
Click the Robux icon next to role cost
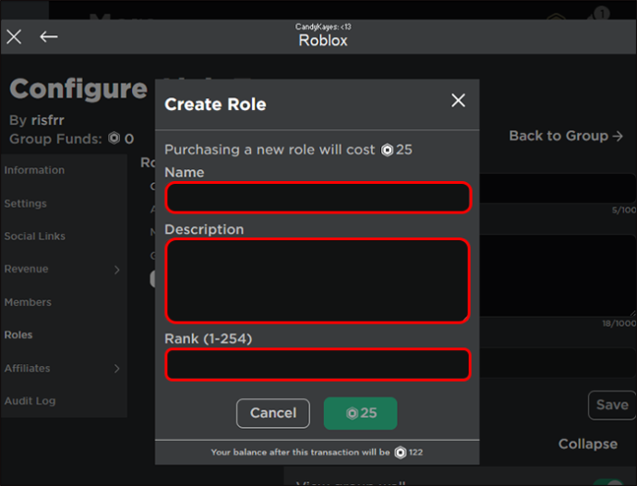click(387, 150)
